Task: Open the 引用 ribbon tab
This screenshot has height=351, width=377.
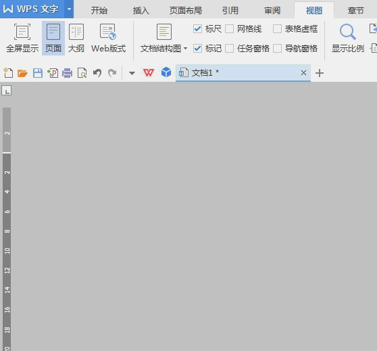Action: tap(230, 10)
